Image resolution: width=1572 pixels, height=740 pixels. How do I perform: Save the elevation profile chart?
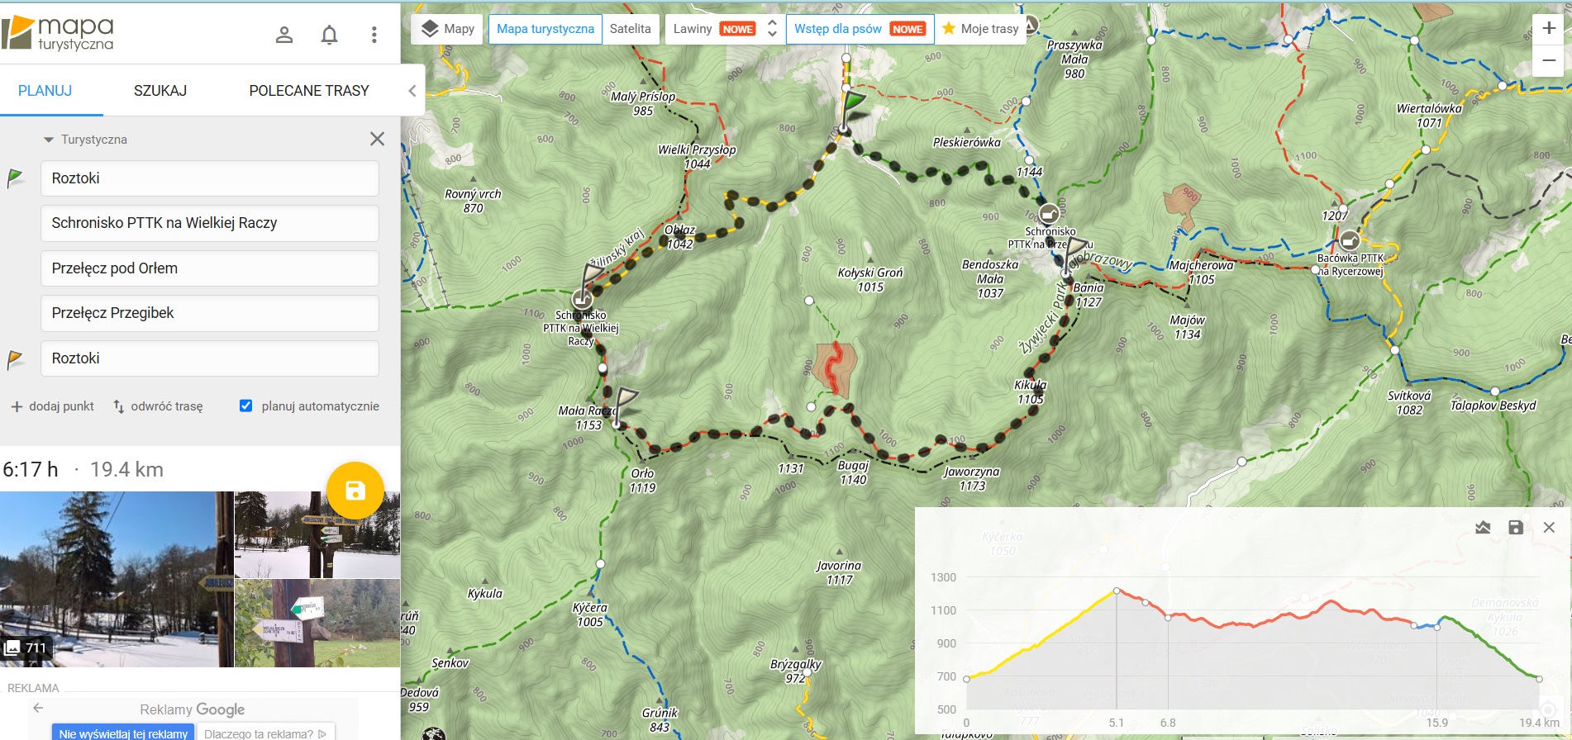pos(1516,527)
